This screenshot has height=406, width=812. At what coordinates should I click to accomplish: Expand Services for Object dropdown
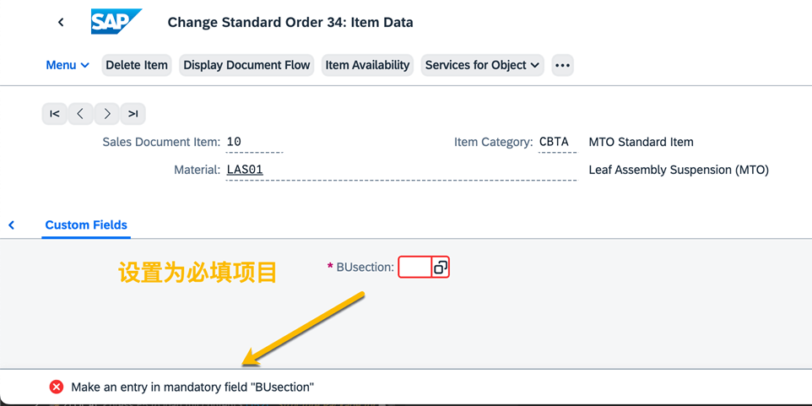point(482,65)
